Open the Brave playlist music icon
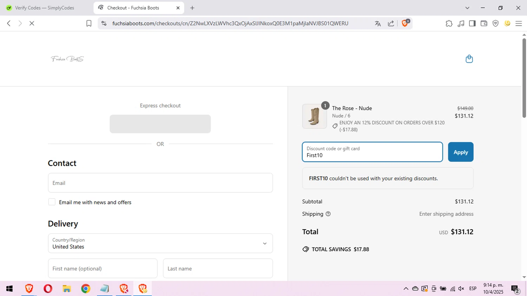The image size is (527, 296). (x=461, y=24)
